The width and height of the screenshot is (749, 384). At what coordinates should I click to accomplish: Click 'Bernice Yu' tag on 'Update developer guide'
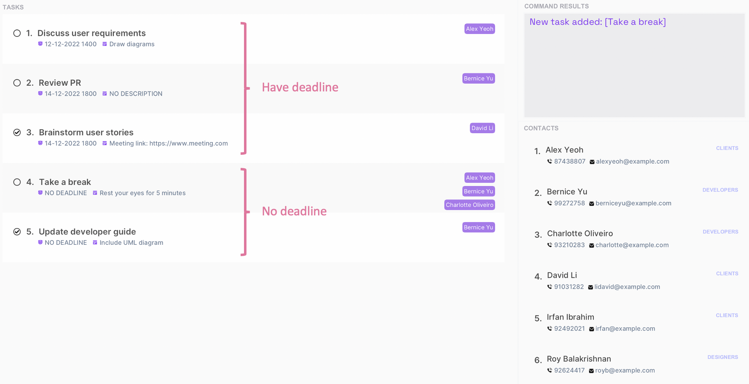[x=478, y=227]
